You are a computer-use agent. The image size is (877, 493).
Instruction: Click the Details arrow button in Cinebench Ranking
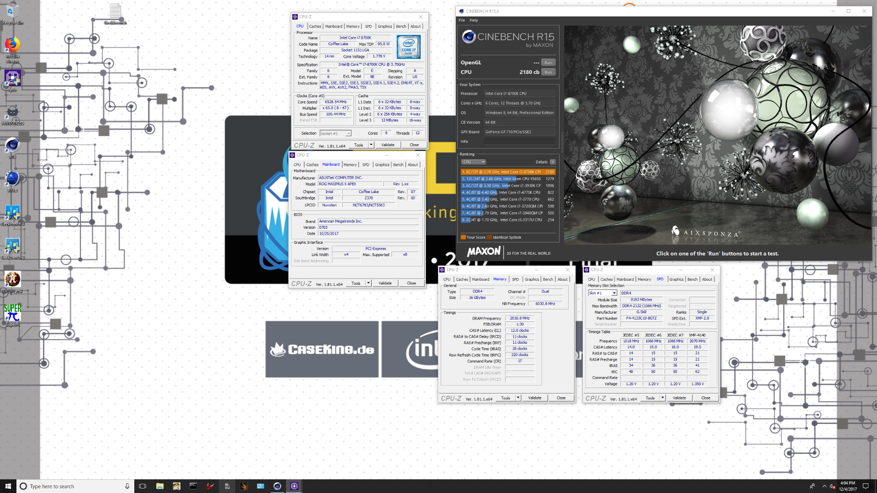pyautogui.click(x=553, y=162)
